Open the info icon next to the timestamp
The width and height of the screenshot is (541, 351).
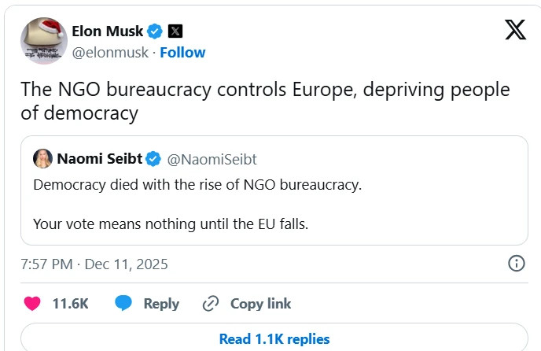517,263
